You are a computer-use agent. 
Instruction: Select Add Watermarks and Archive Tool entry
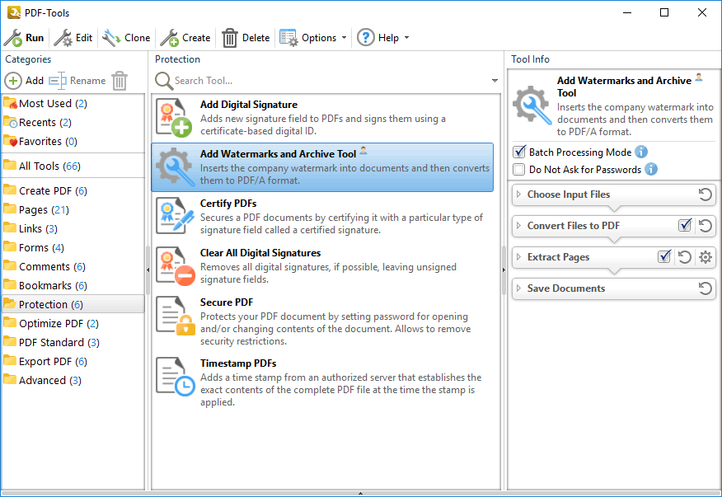tap(322, 167)
